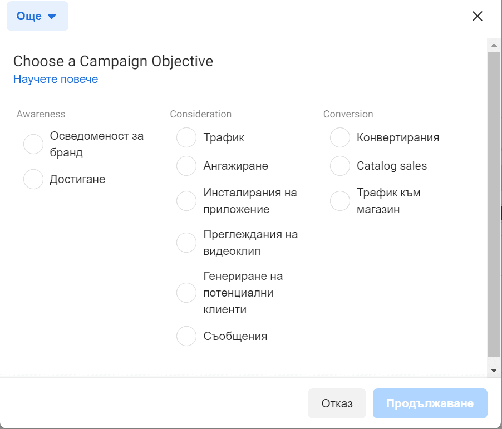Pick Инсталирания на приложение as objective
The width and height of the screenshot is (502, 429).
[186, 201]
